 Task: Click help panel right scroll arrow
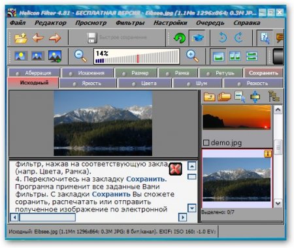point(183,217)
